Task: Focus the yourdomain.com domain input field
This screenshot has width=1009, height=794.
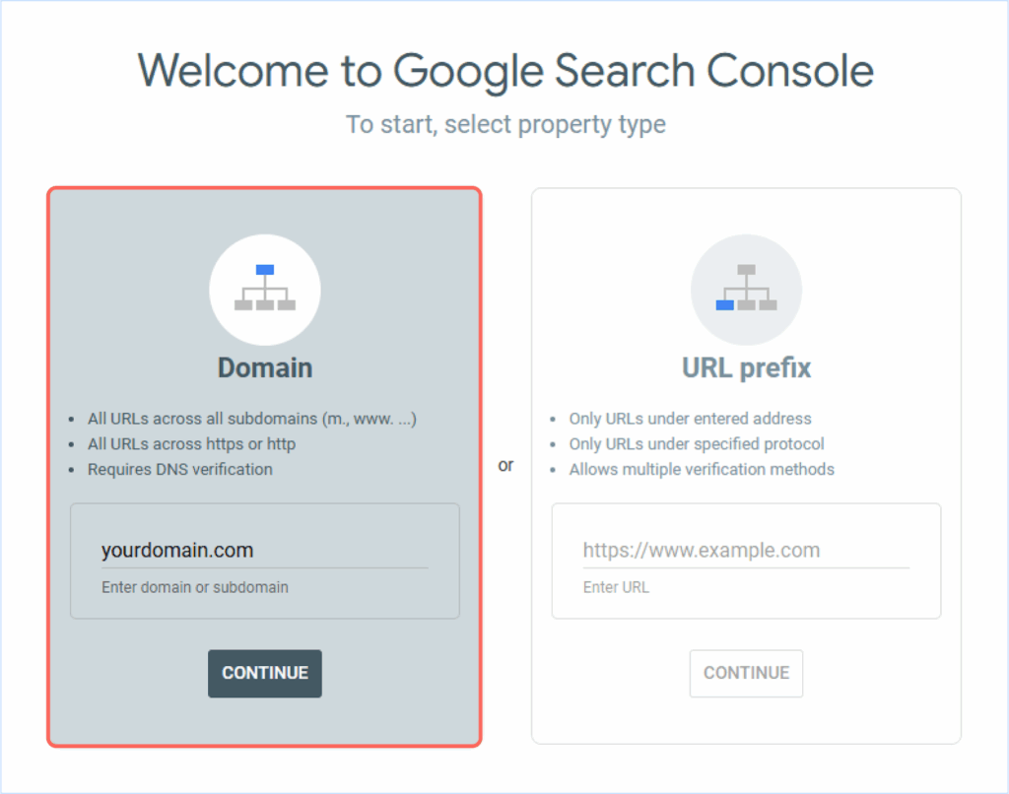Action: click(264, 551)
